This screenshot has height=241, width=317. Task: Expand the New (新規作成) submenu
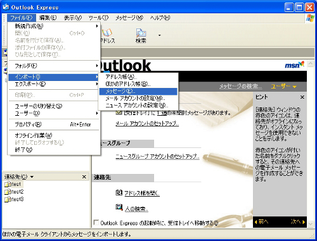(x=54, y=26)
